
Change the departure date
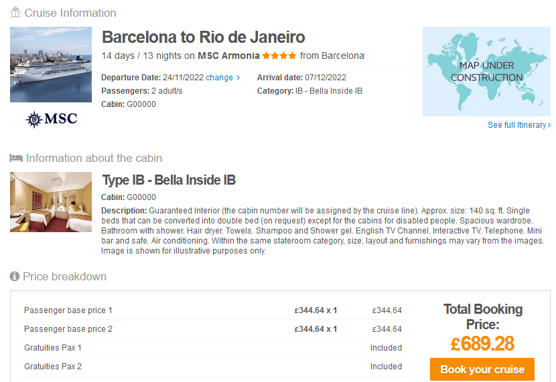(219, 78)
